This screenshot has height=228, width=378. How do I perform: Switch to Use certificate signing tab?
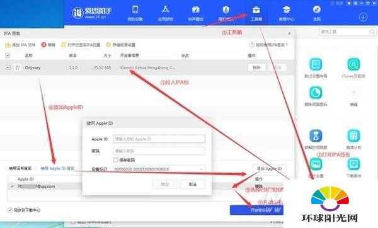20,168
